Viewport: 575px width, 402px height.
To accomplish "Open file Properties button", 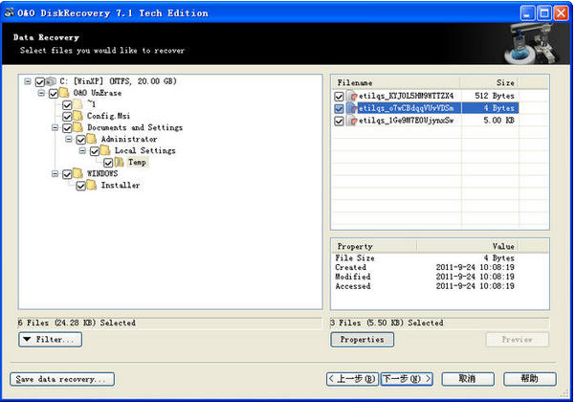I will point(363,340).
